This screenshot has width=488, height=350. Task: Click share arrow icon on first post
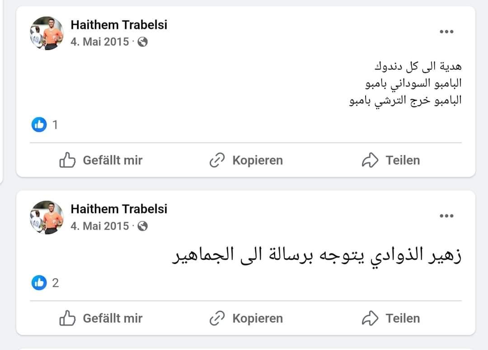tap(370, 160)
